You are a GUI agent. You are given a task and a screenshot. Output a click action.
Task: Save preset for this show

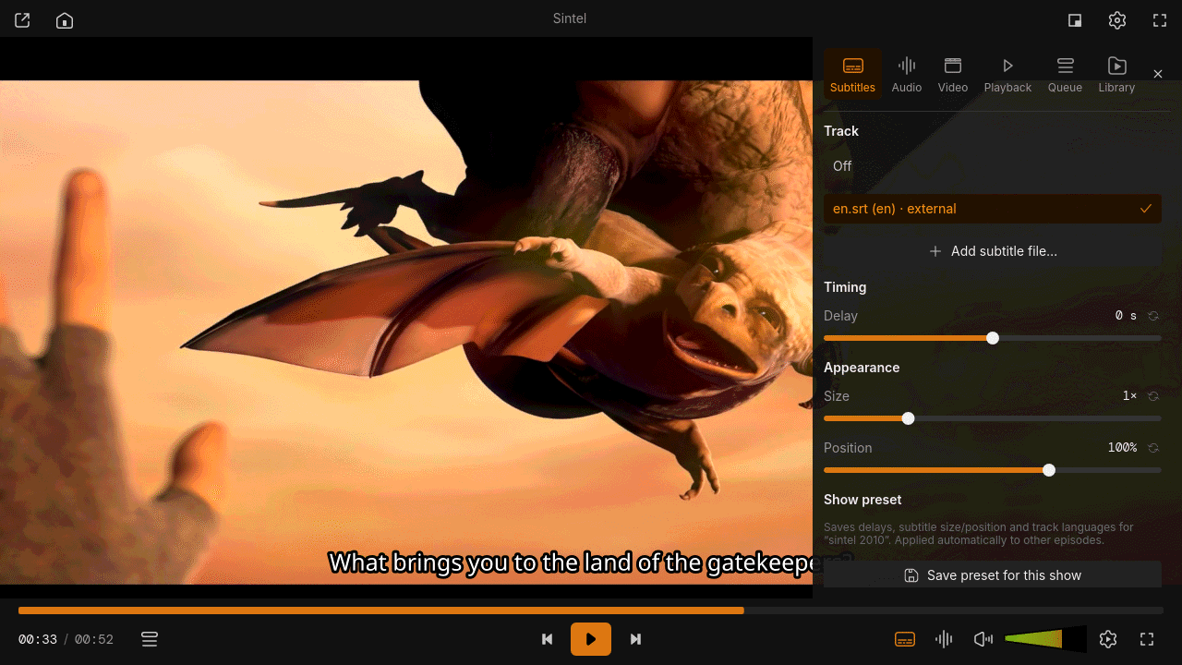click(993, 574)
